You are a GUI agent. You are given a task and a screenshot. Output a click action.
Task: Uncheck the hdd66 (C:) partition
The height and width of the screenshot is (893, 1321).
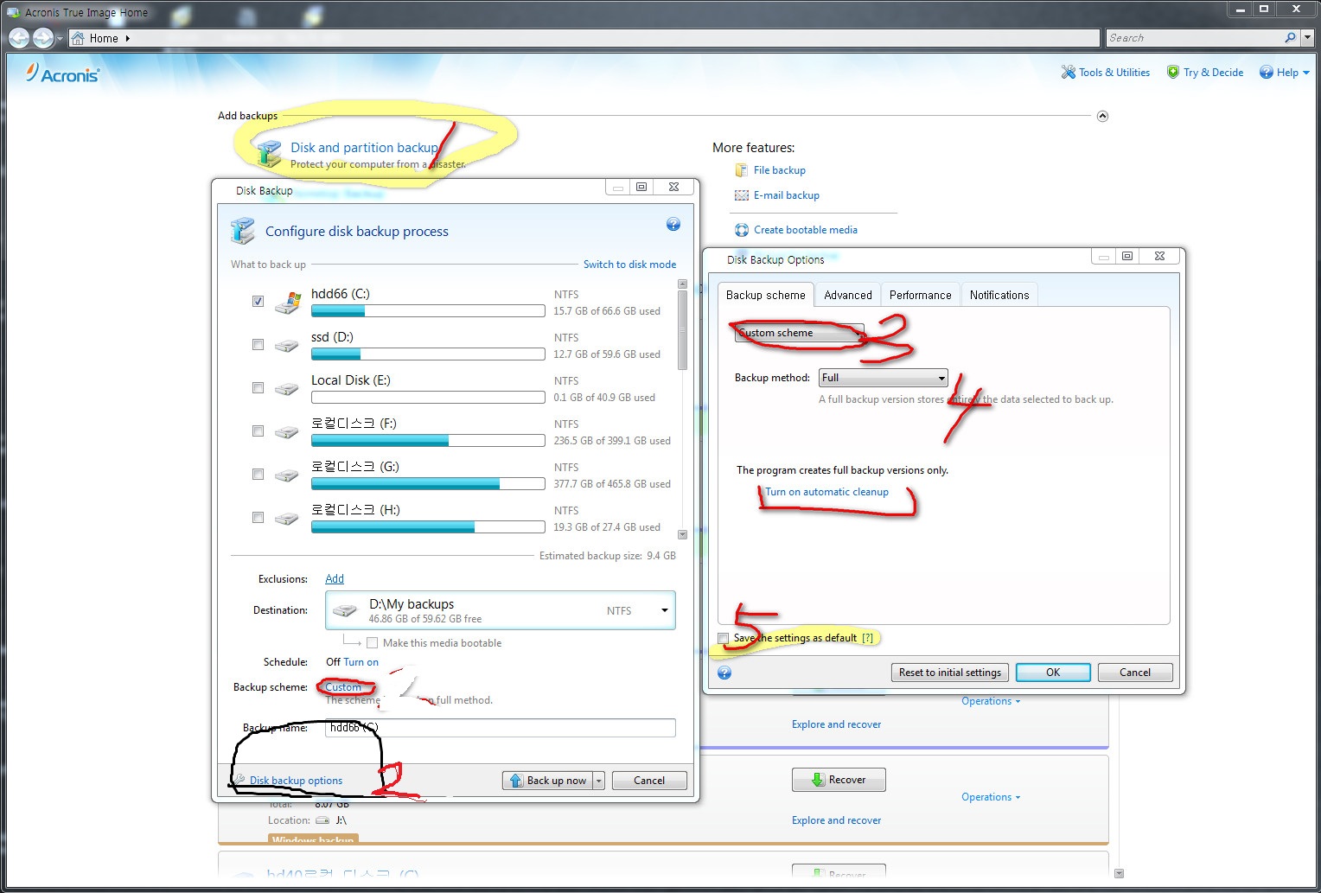258,301
